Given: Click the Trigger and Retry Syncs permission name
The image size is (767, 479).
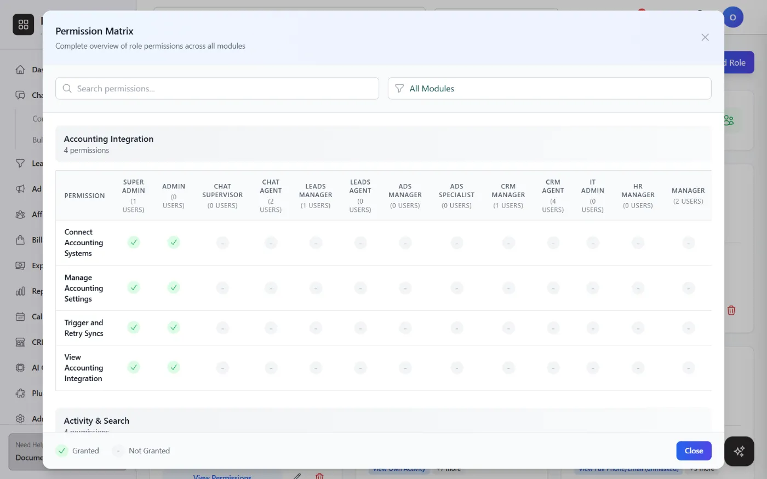Looking at the screenshot, I should [x=84, y=328].
